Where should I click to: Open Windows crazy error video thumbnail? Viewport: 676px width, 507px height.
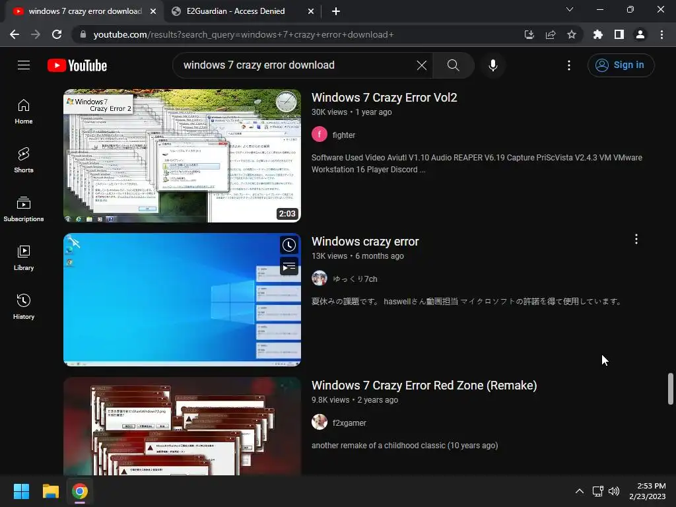click(x=182, y=300)
